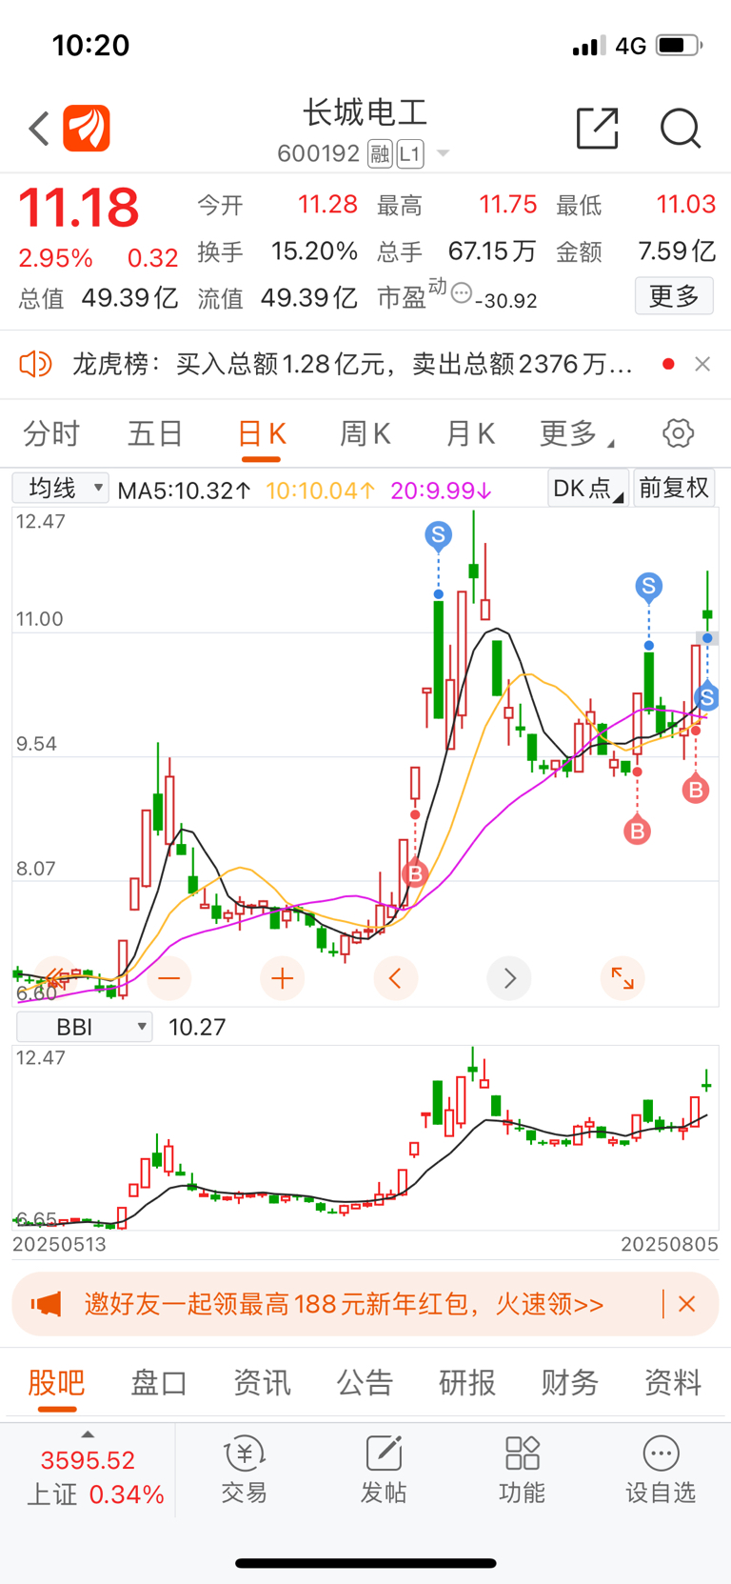Open the 公告 tab
This screenshot has height=1584, width=731.
tap(365, 1382)
